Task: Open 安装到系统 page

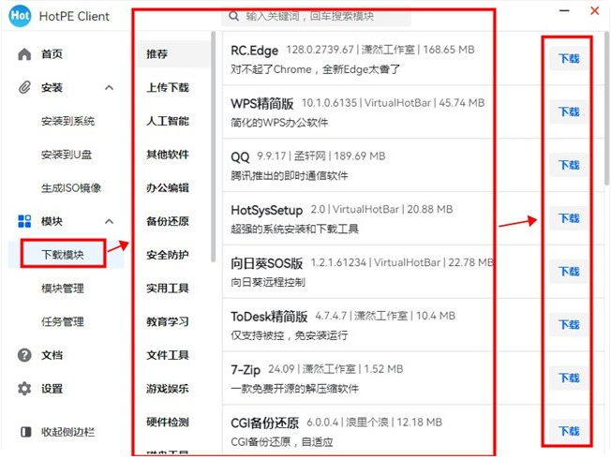Action: [x=67, y=121]
